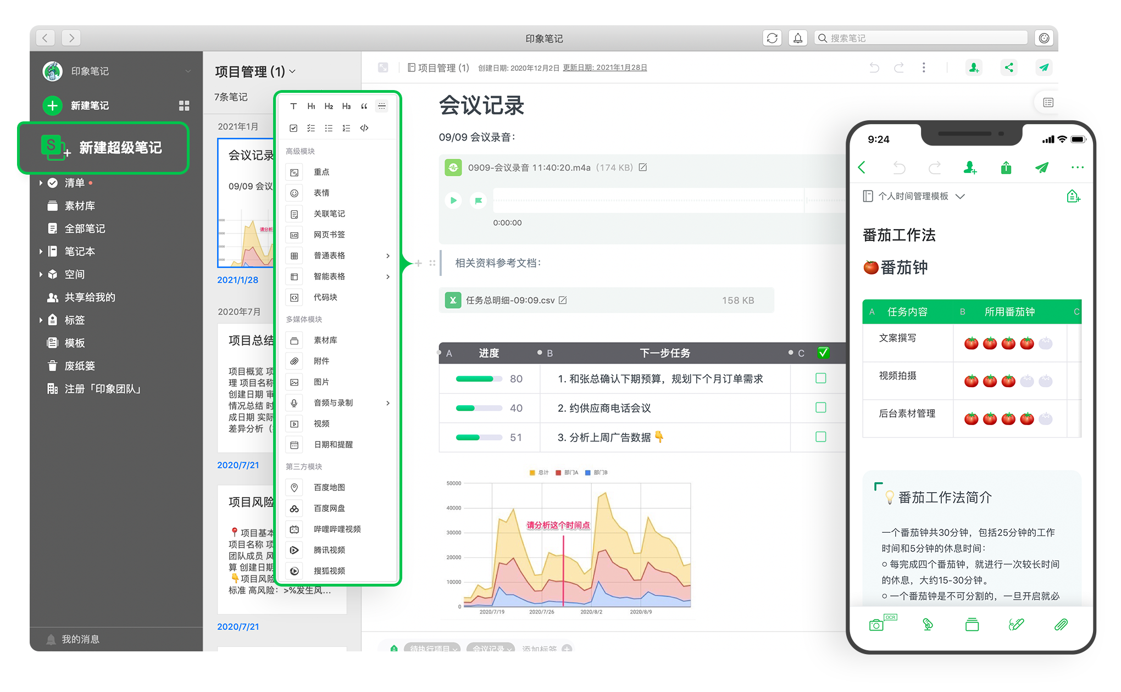Open the 任务总明细-09:09.csv attachment
The width and height of the screenshot is (1121, 692).
(x=606, y=300)
